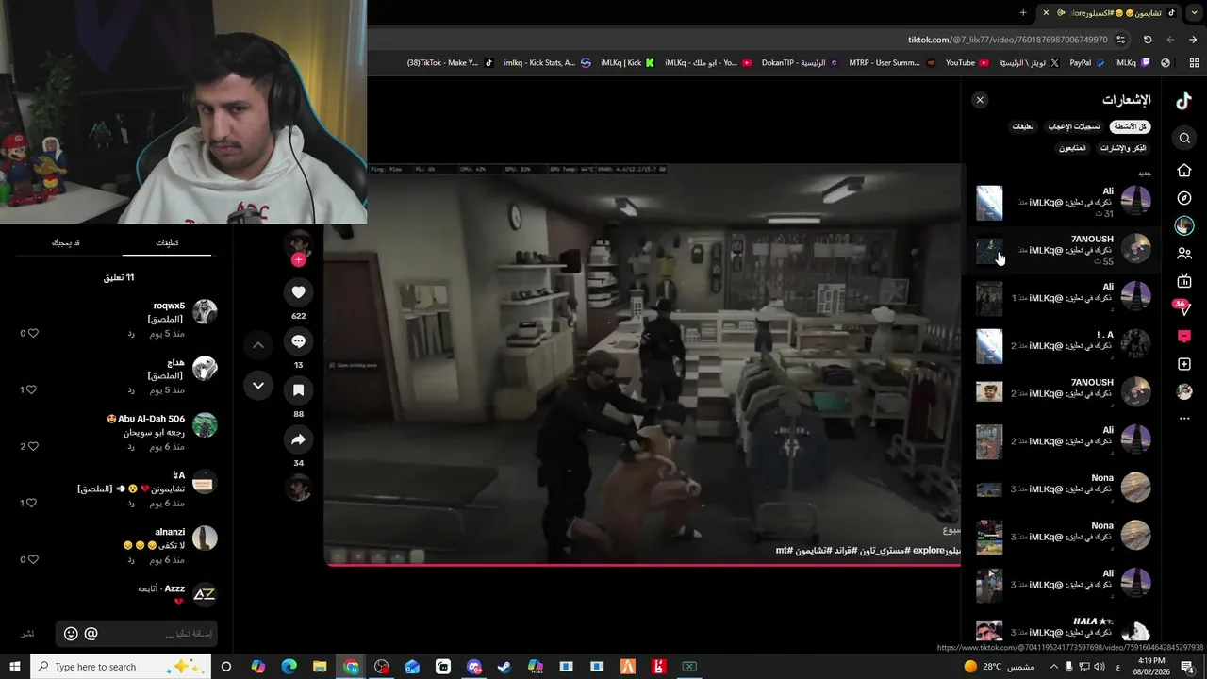Go to the TikTok For You home icon
Screen dimensions: 1207x679
click(1184, 171)
